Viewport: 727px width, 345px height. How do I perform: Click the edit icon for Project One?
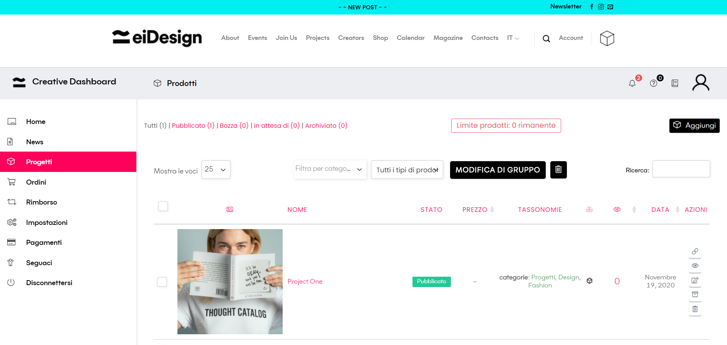click(x=695, y=281)
